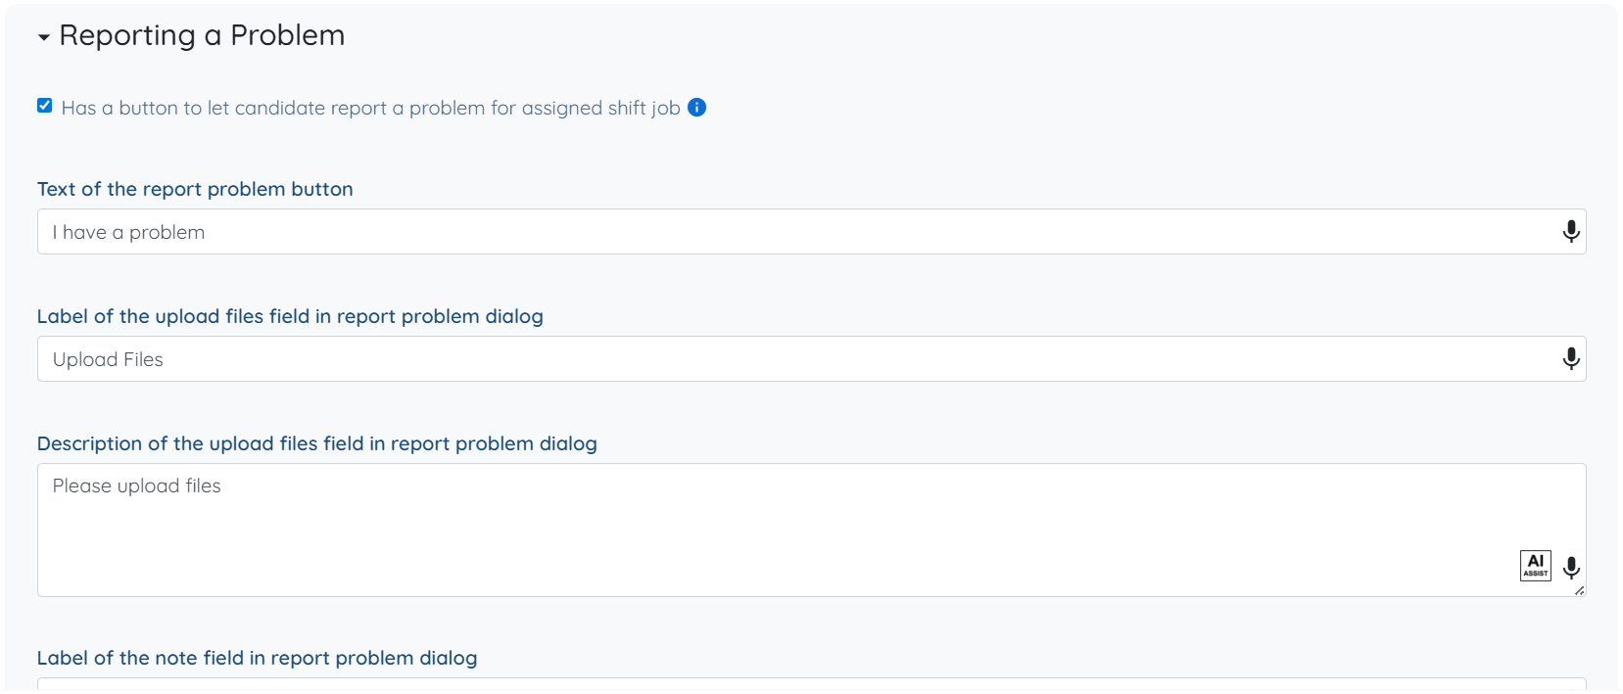Click 'Label of the note field' label
The height and width of the screenshot is (694, 1623).
click(x=257, y=658)
